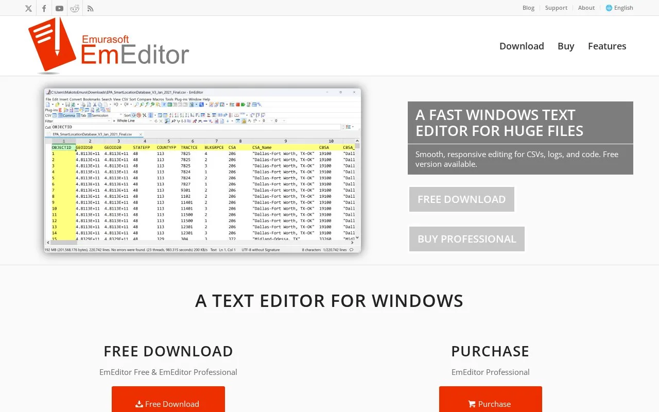Click the 'EmEditor Free & EmEditor Professional' text

click(168, 372)
